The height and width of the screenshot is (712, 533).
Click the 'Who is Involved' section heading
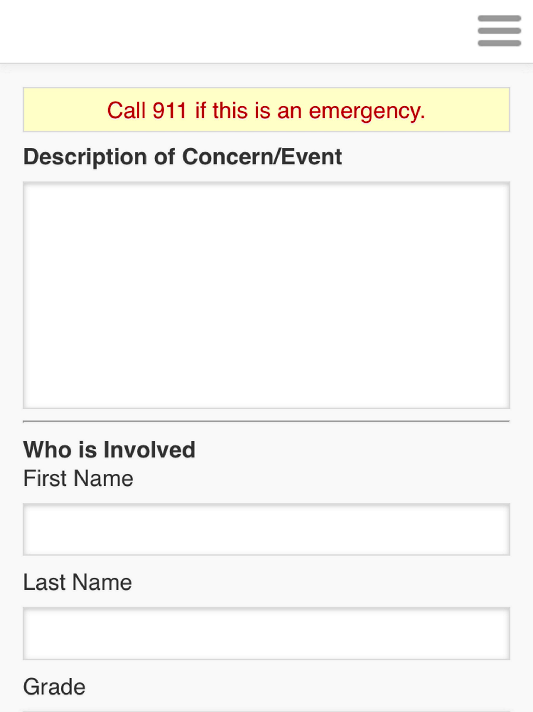point(109,449)
